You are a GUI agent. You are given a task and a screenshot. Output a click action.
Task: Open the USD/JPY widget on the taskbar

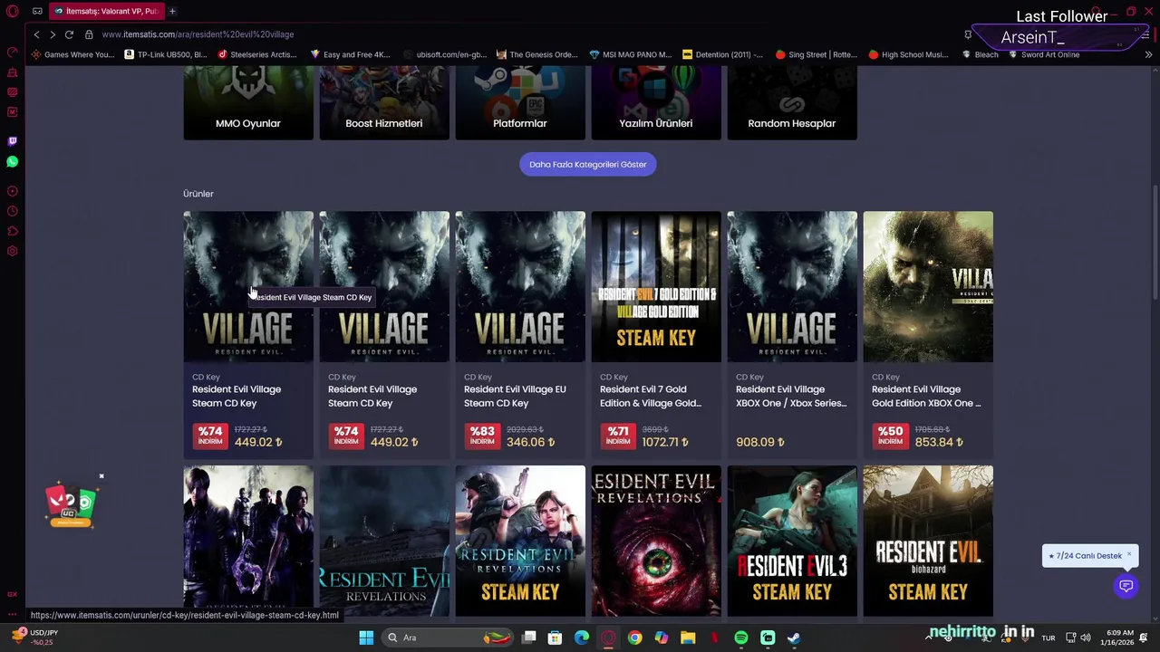33,638
